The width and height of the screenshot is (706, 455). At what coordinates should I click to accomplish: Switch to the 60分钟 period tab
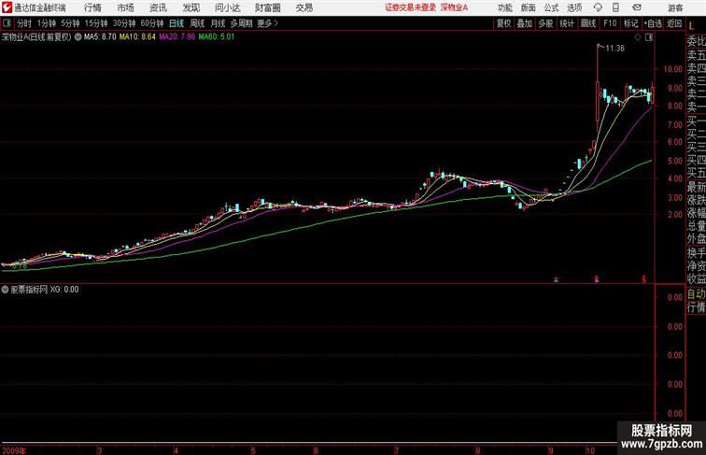click(x=152, y=23)
